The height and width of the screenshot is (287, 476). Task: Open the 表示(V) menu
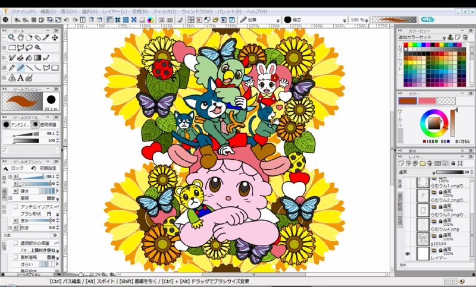click(x=69, y=11)
